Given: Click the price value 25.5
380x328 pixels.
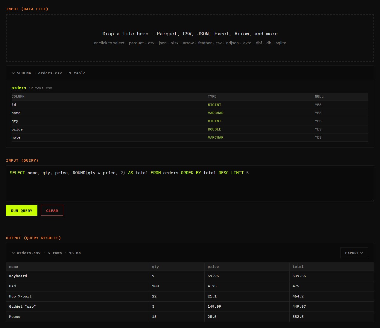Looking at the screenshot, I should (x=212, y=317).
